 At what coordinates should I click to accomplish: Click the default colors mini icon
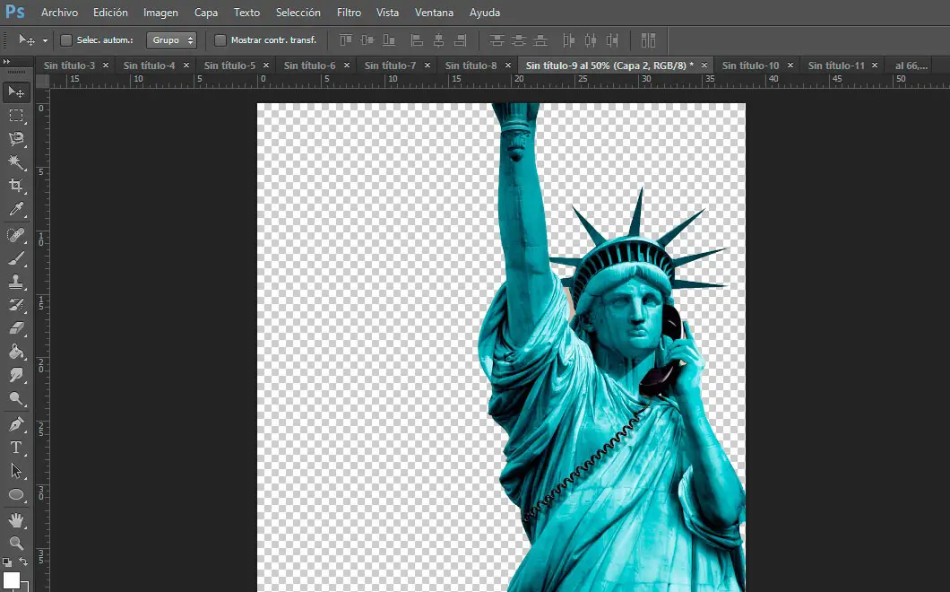[6, 562]
